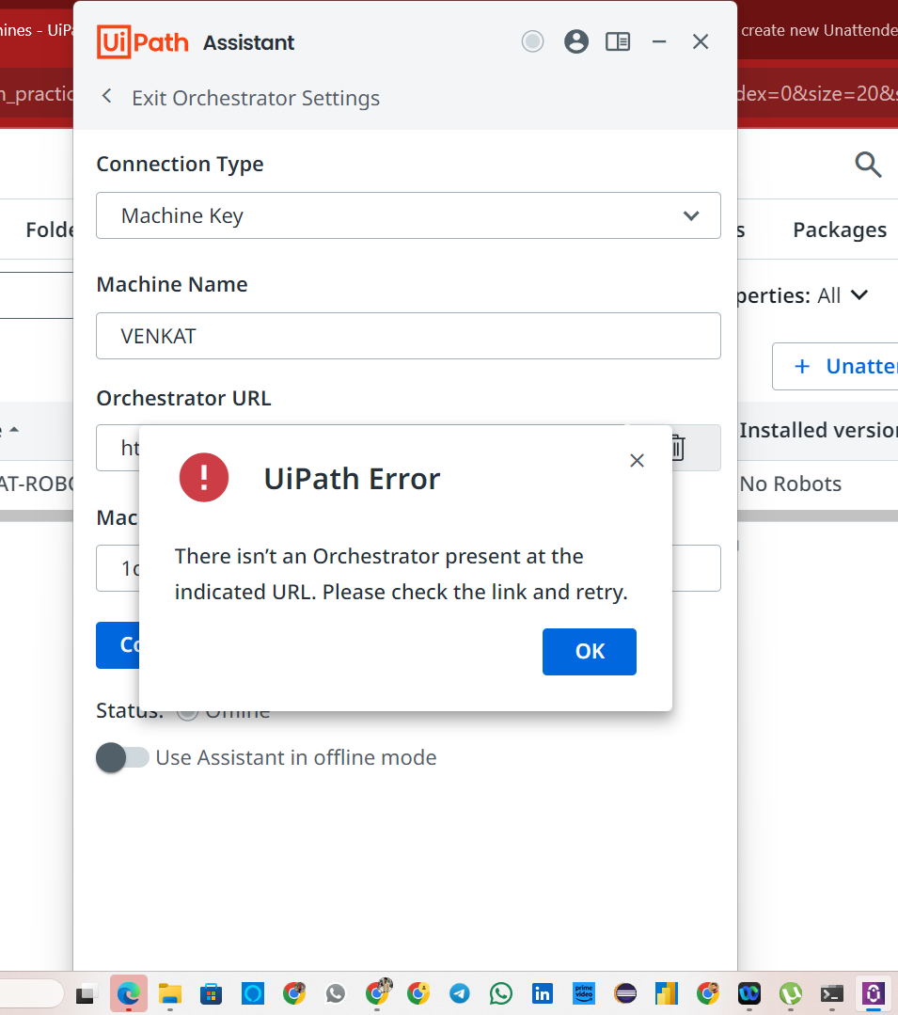This screenshot has height=1015, width=898.
Task: Open the Packages tab in Orchestrator
Action: click(840, 230)
